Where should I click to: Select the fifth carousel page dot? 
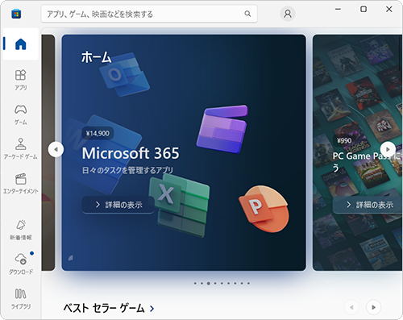(222, 283)
